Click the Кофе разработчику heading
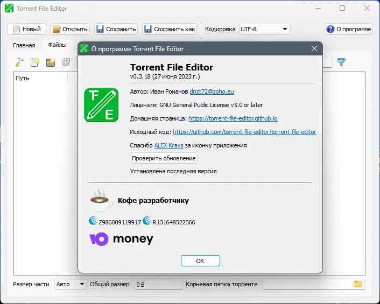 point(153,201)
